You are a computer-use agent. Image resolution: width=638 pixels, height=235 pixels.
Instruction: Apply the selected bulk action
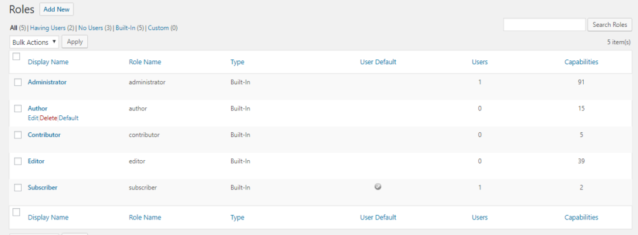point(75,42)
